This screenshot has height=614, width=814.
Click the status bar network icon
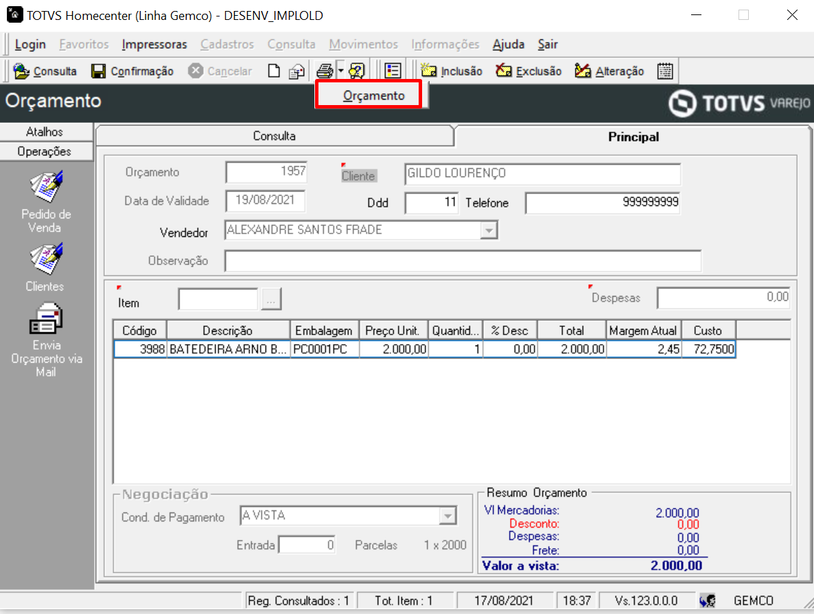point(706,601)
